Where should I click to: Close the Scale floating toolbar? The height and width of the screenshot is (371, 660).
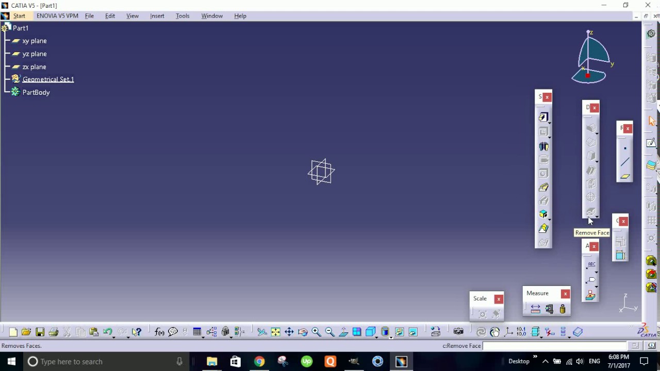click(x=499, y=299)
